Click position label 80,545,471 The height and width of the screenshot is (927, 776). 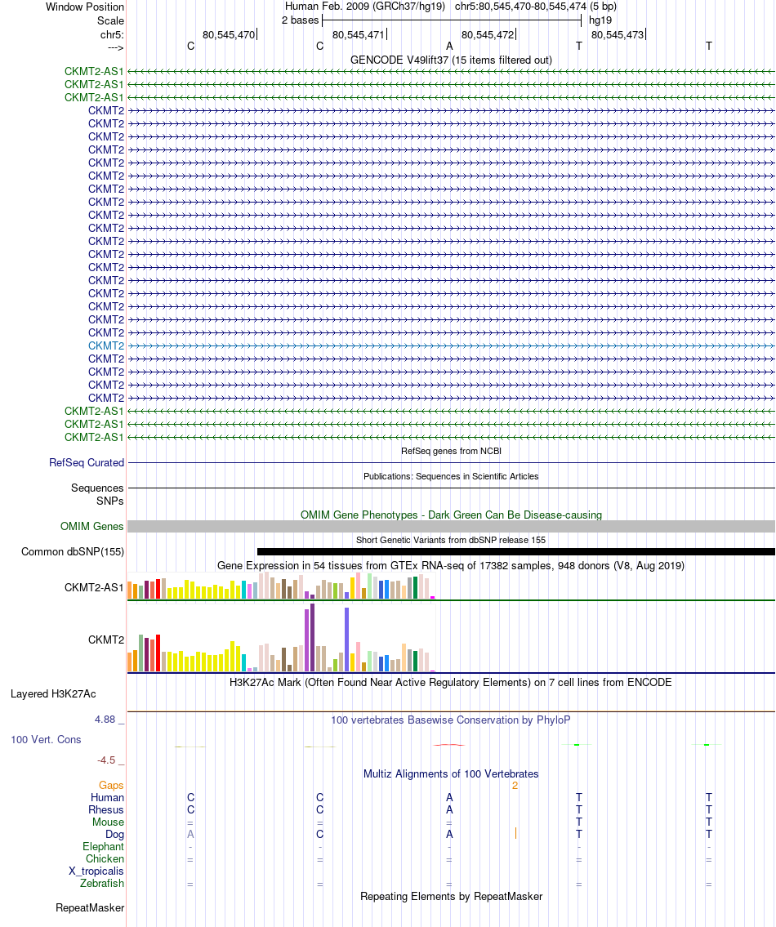coord(359,35)
